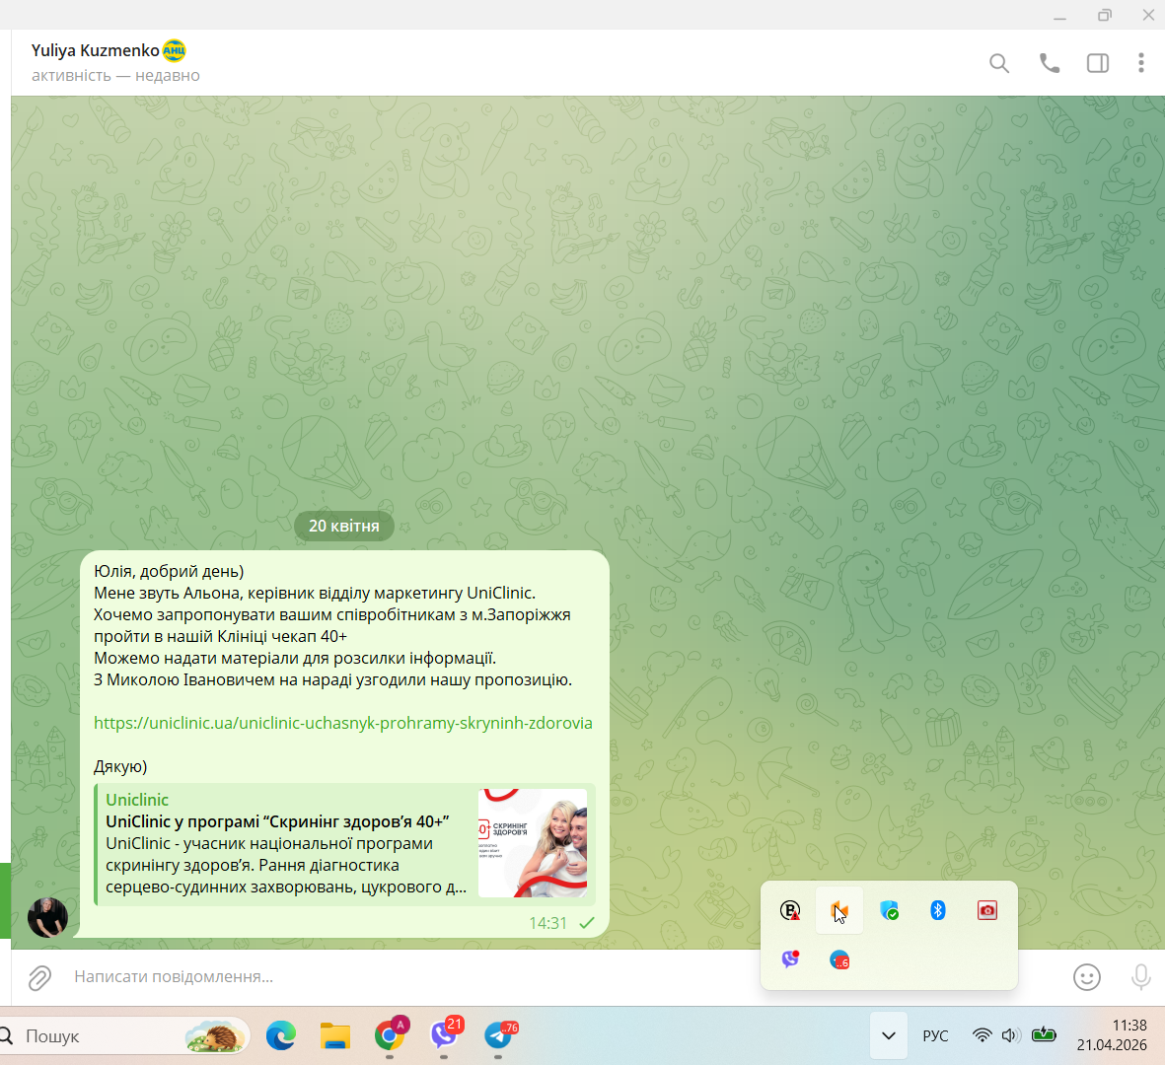Click the chat title 'Yuliya Kuzmenko'

click(95, 50)
